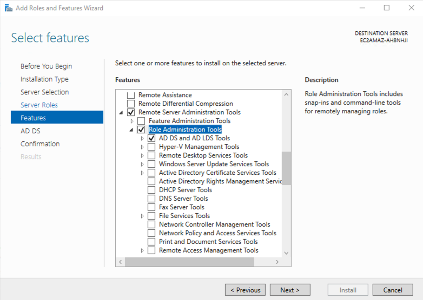This screenshot has height=300, width=423.
Task: Go to Server Selection step
Action: click(44, 92)
